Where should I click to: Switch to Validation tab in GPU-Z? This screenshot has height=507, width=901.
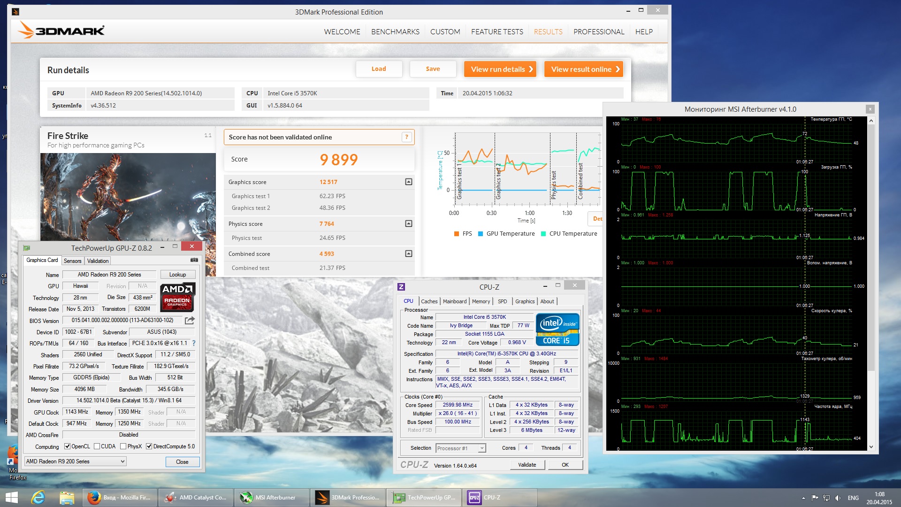pyautogui.click(x=98, y=261)
